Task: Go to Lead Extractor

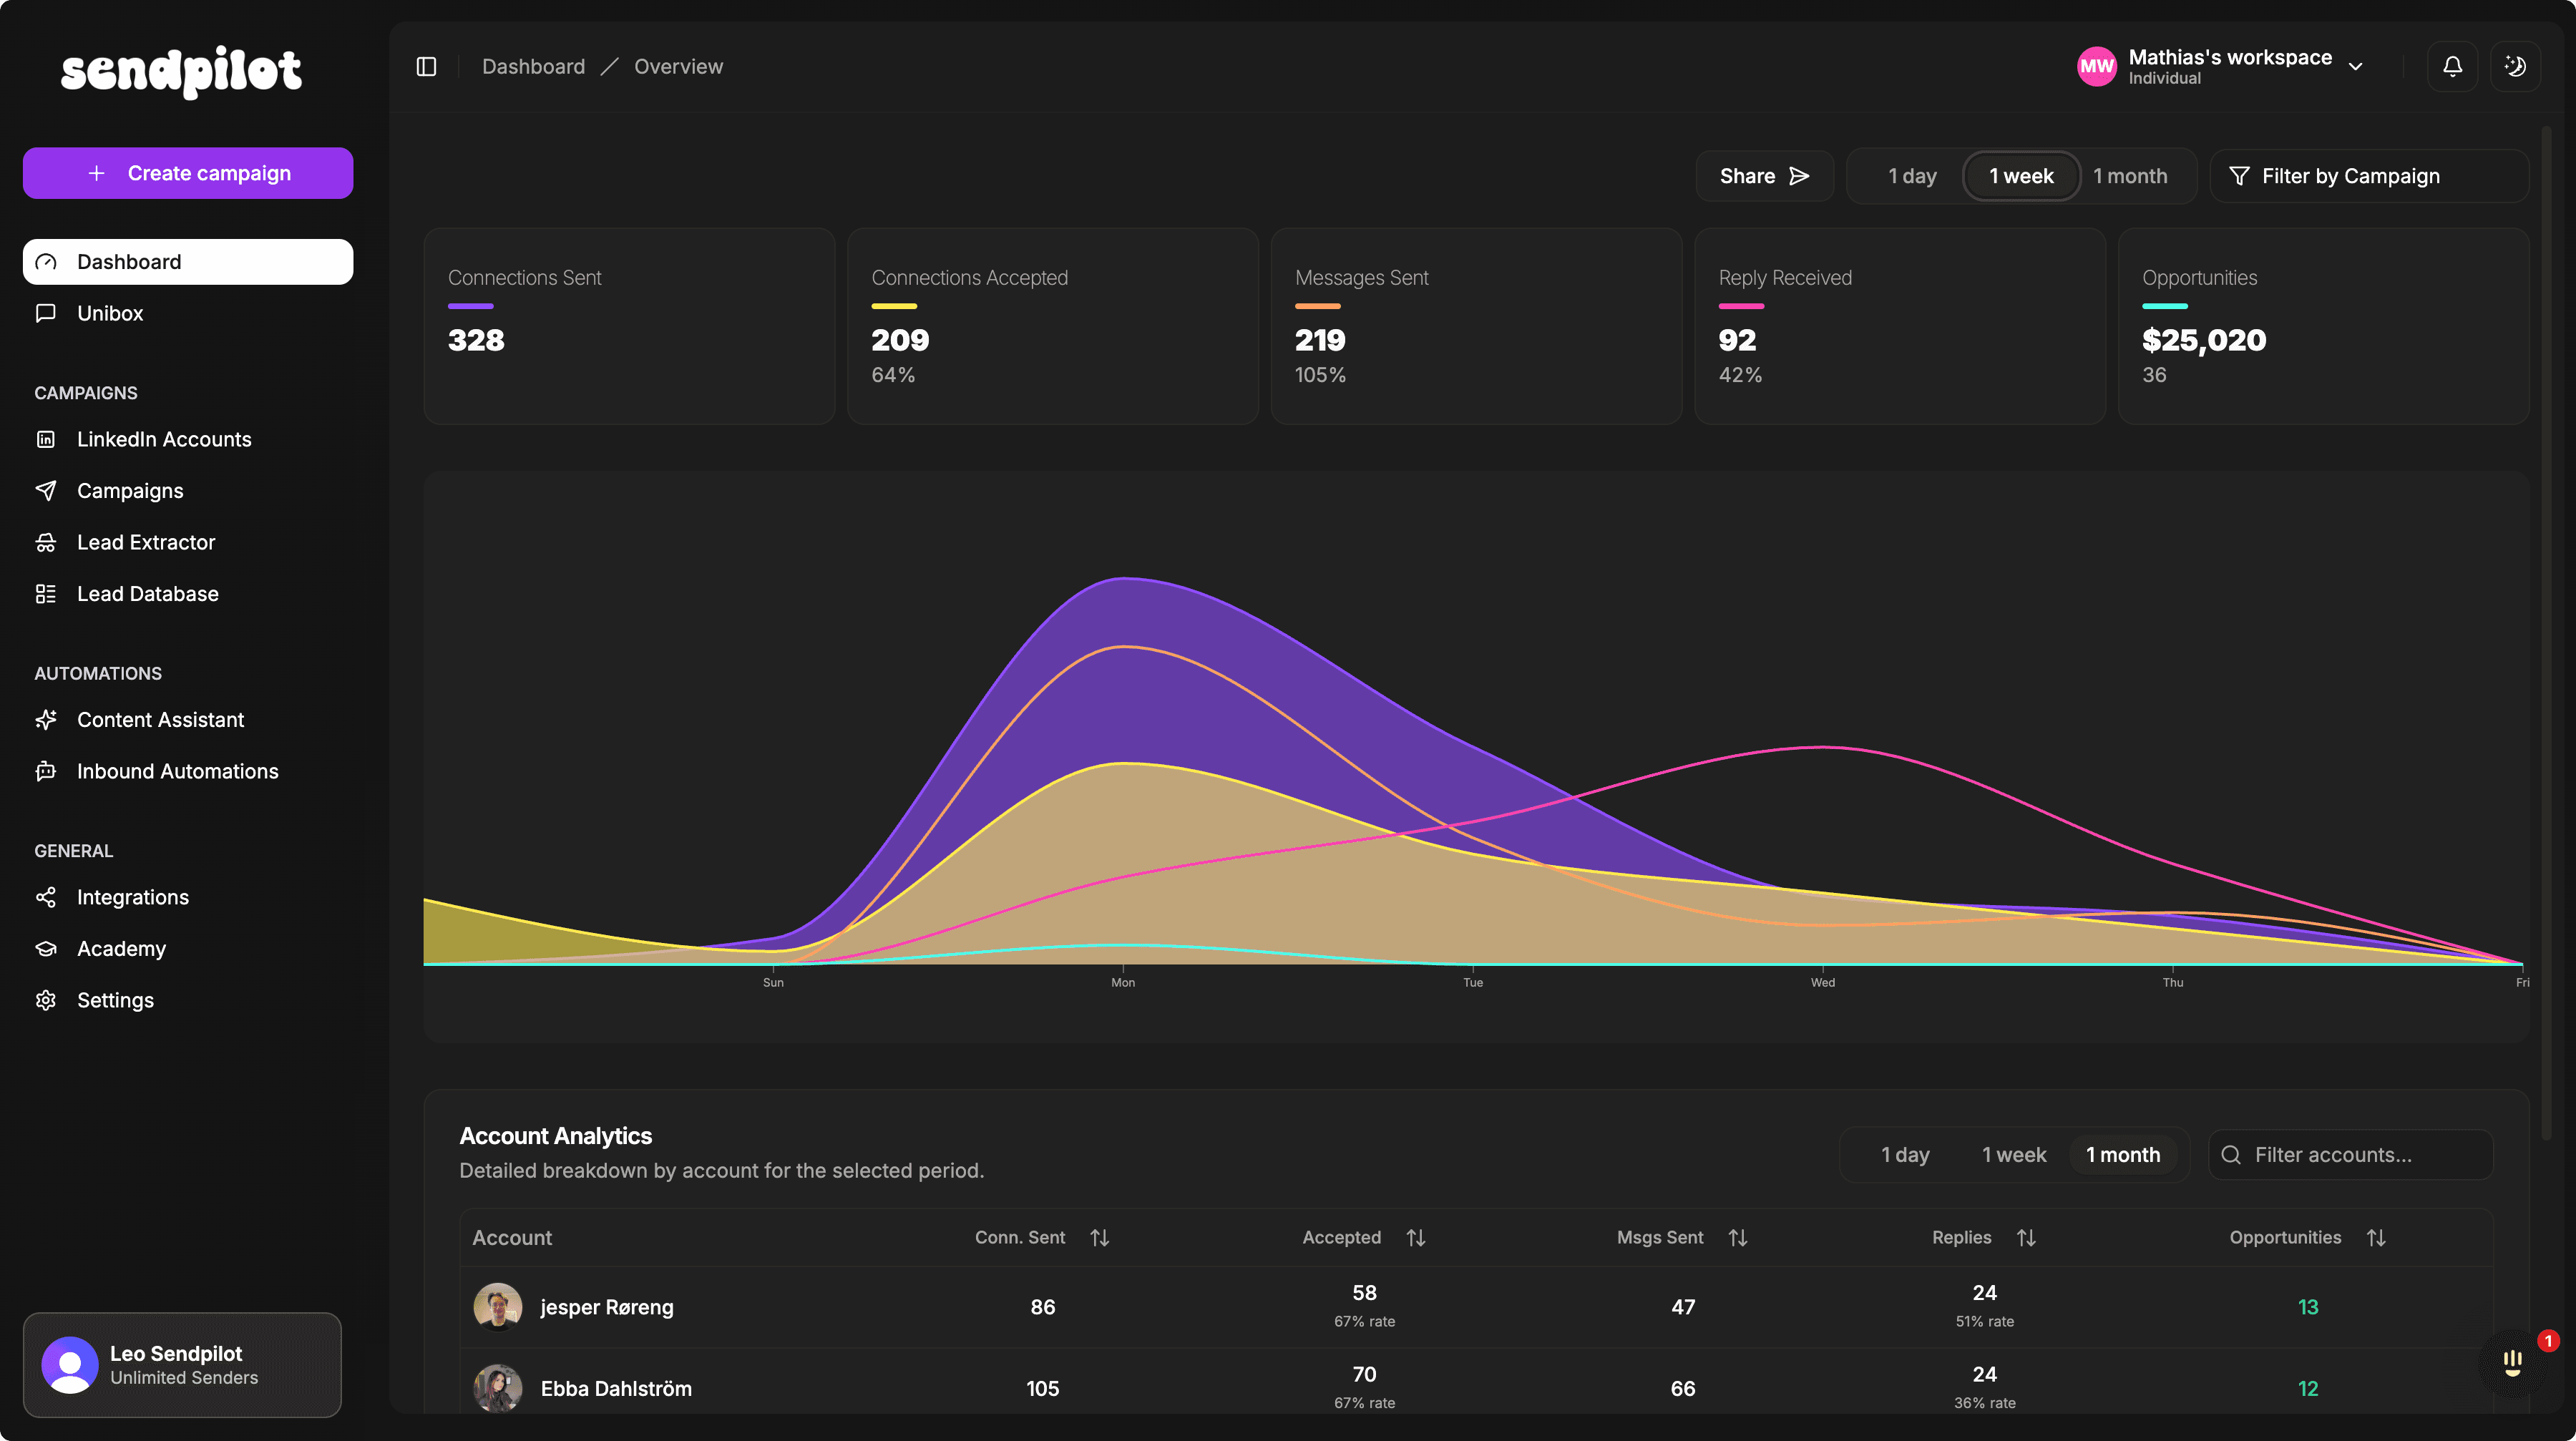Action: pos(146,542)
